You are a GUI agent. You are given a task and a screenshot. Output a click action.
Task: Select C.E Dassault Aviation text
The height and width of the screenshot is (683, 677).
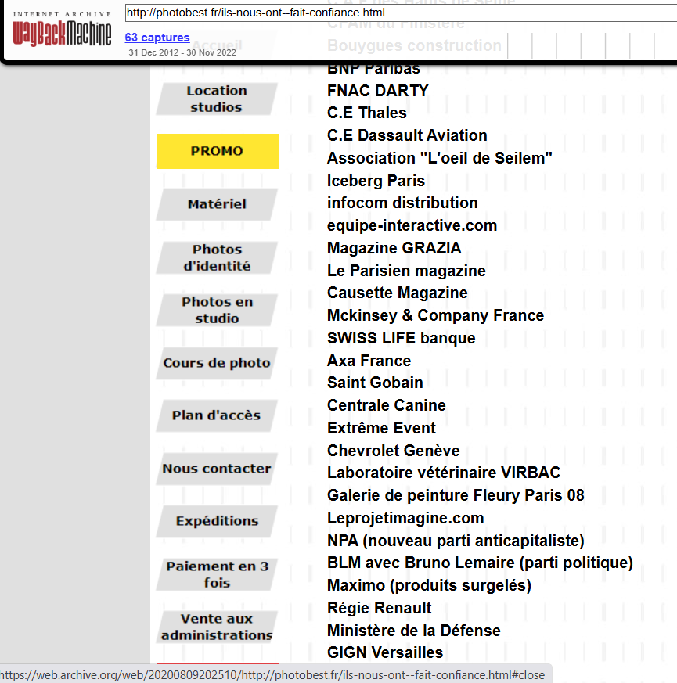tap(407, 135)
